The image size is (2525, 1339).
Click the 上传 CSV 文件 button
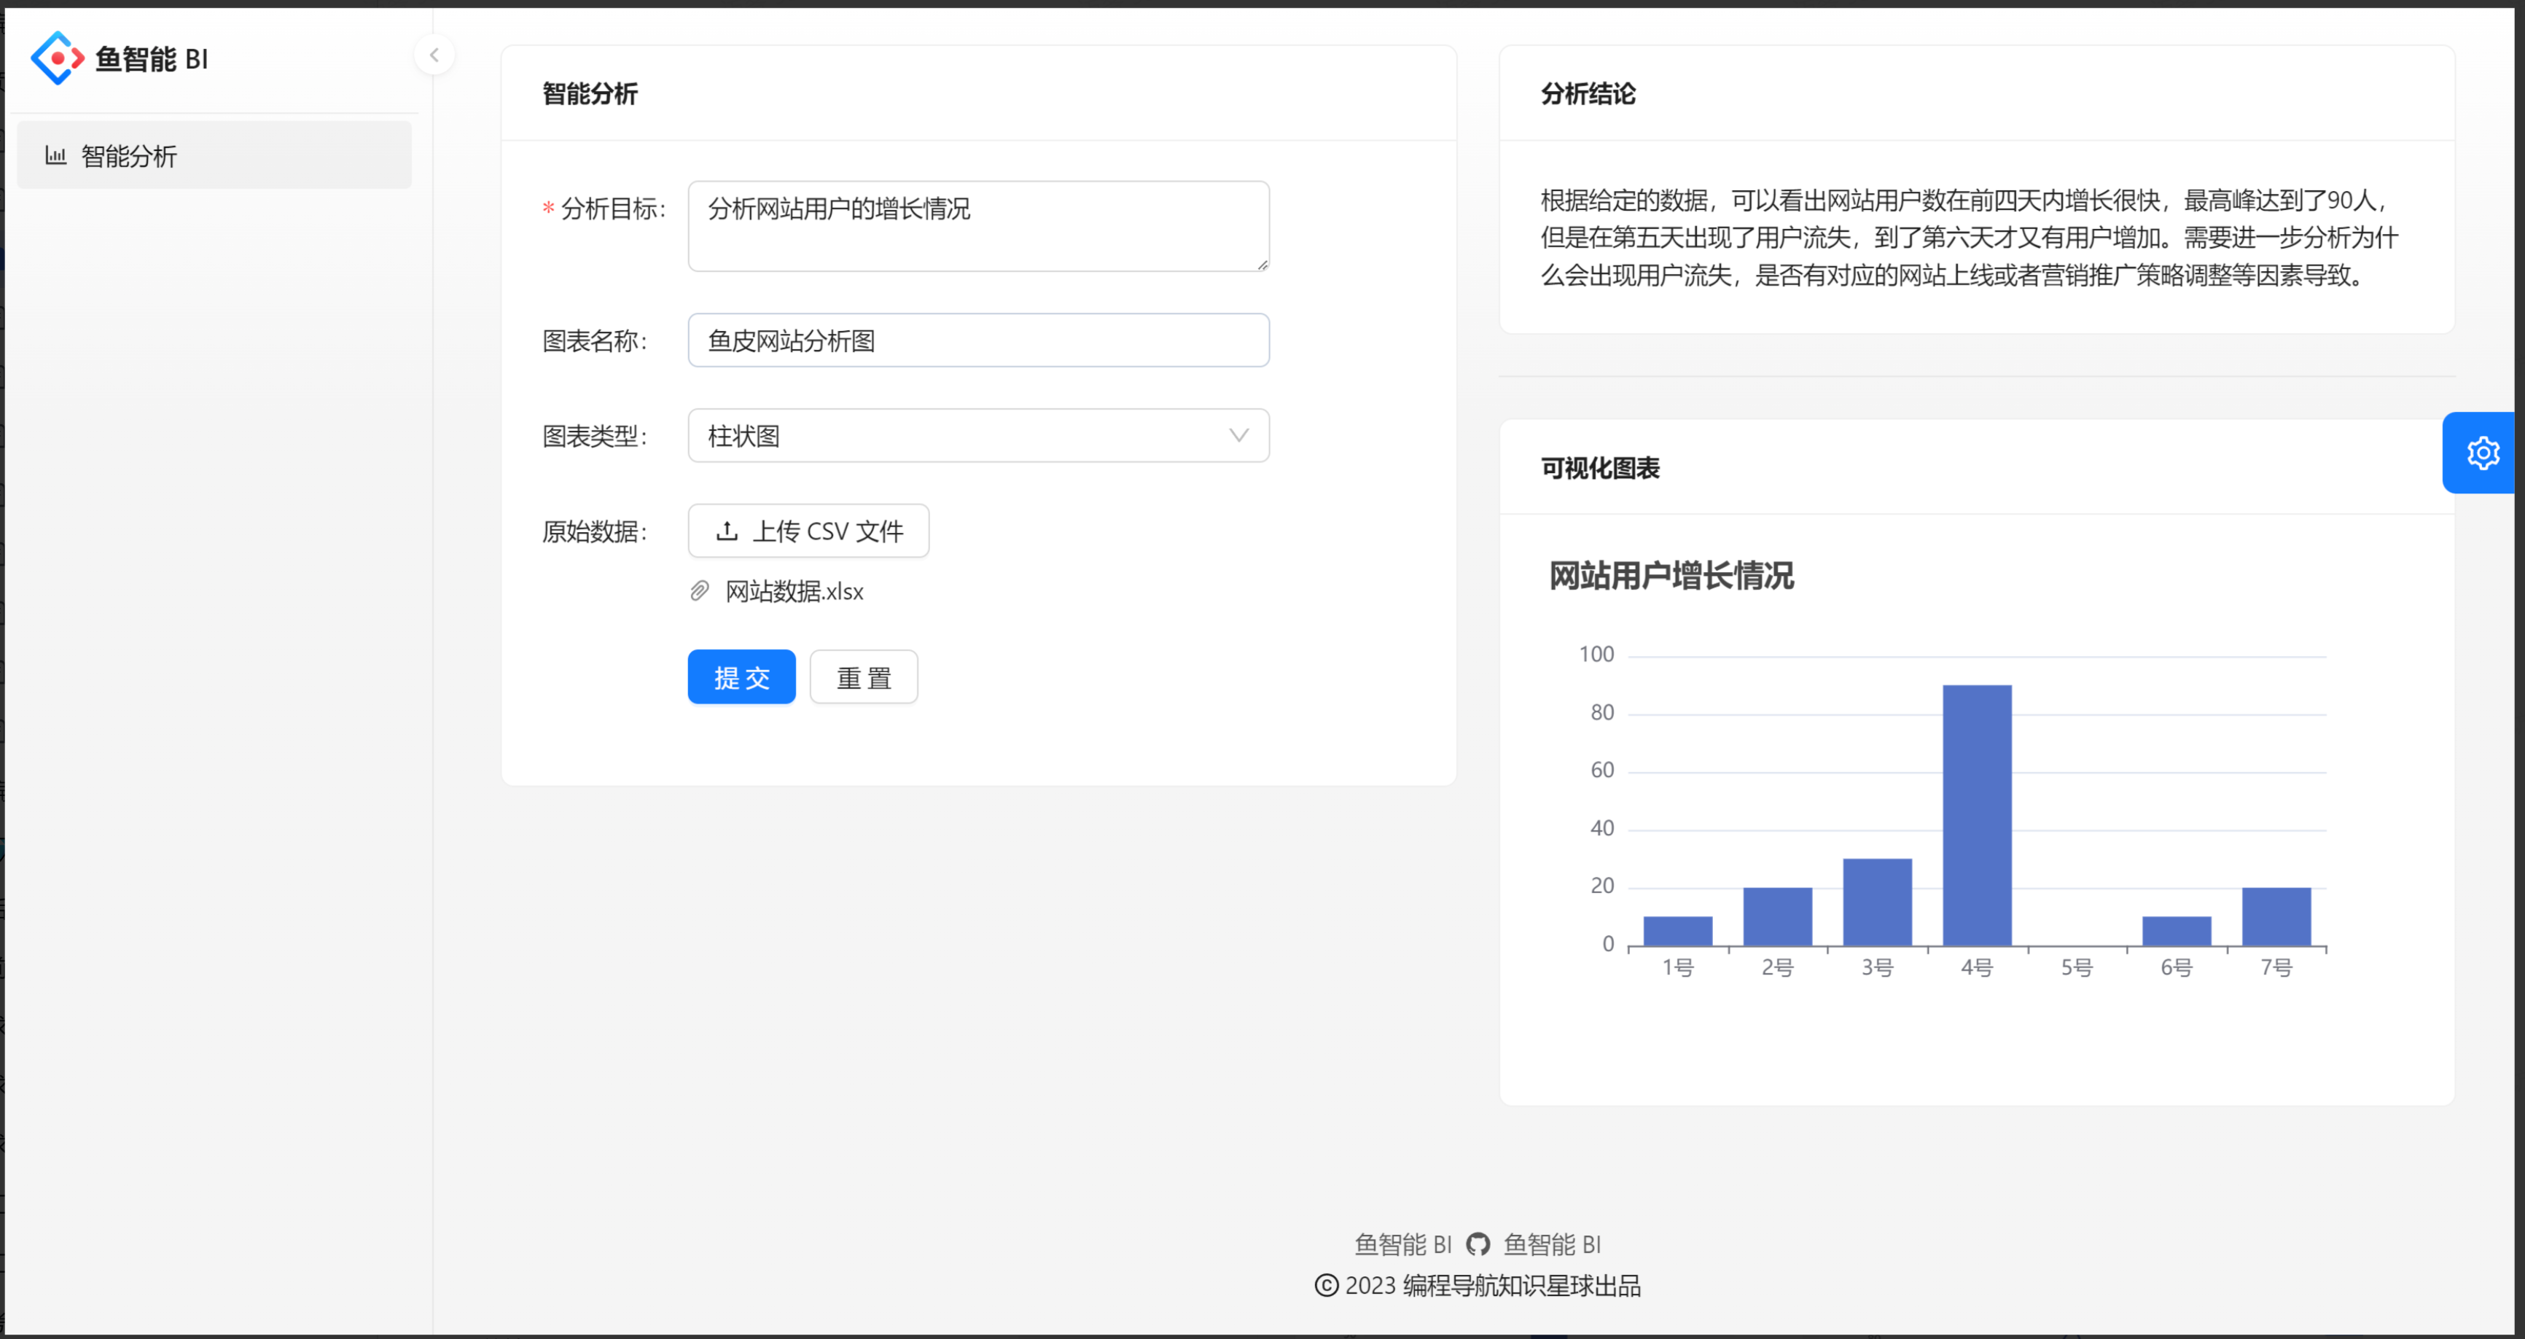808,531
